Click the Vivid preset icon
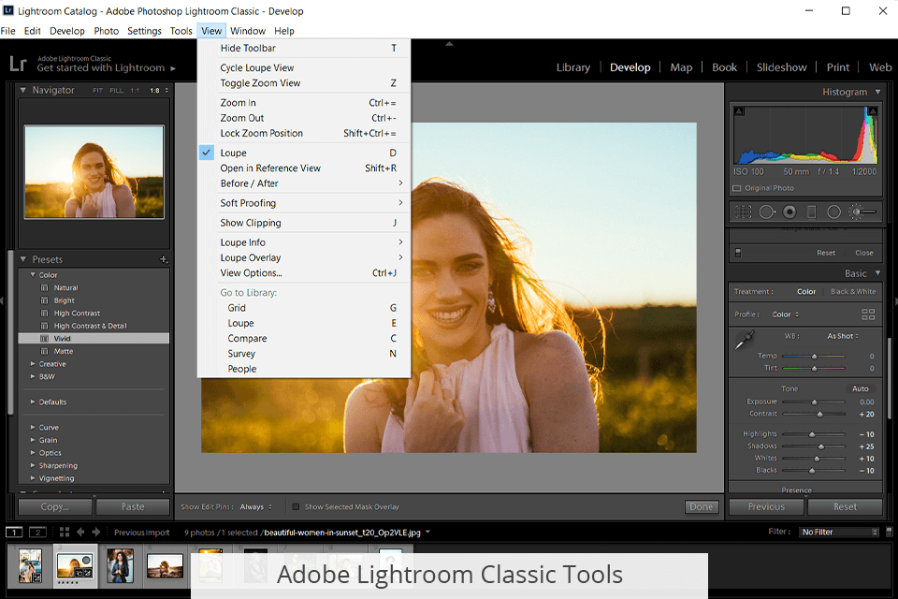The height and width of the screenshot is (599, 898). [x=44, y=339]
